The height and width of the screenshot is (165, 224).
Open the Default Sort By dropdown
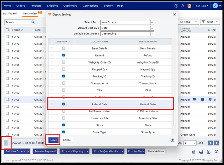pyautogui.click(x=152, y=28)
